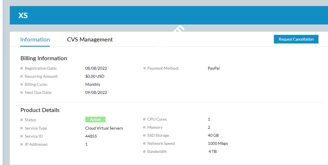
Task: Click the bullet icon beside Registration Date
Action: pyautogui.click(x=22, y=69)
